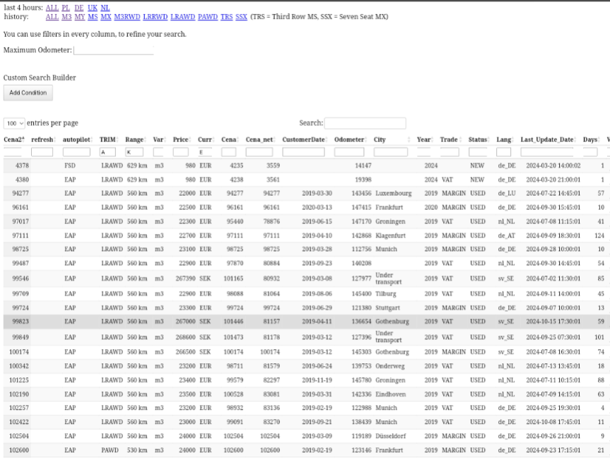The image size is (610, 458).
Task: Open the entries per page dropdown
Action: 14,124
